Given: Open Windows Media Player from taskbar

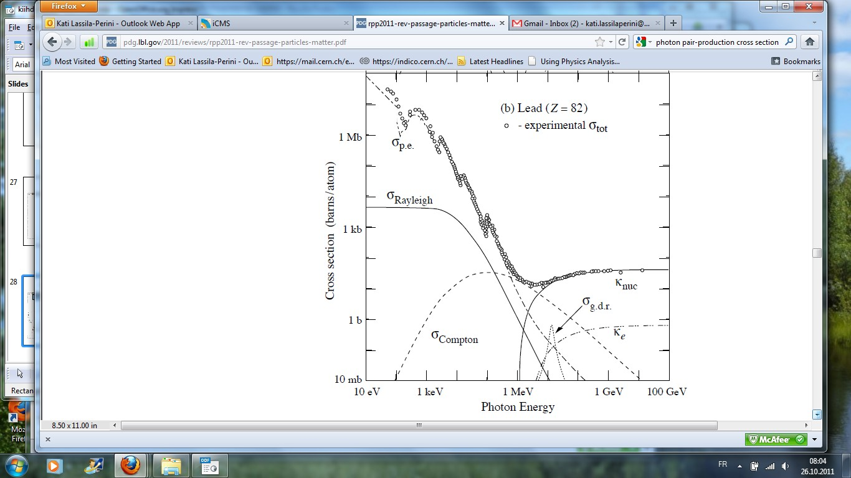Looking at the screenshot, I should pos(54,465).
